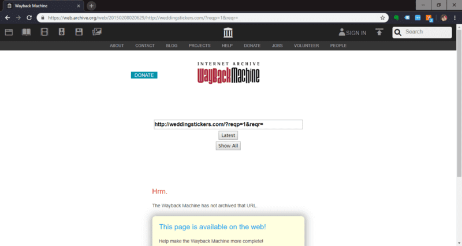Click the Evernote elephant extension icon
The width and height of the screenshot is (462, 246).
click(397, 18)
